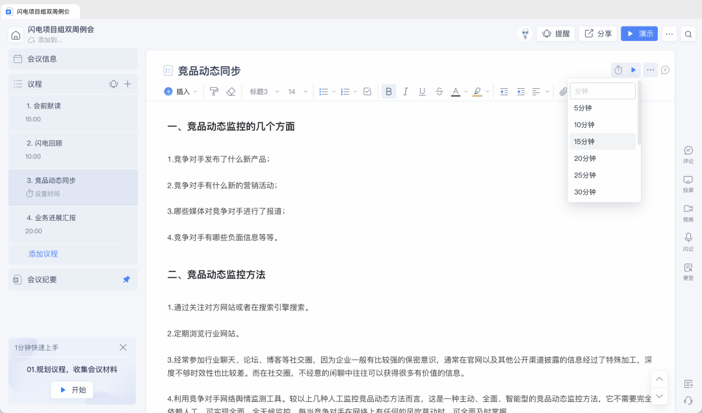
Task: Click the yellow highlight color swatch
Action: (x=477, y=92)
